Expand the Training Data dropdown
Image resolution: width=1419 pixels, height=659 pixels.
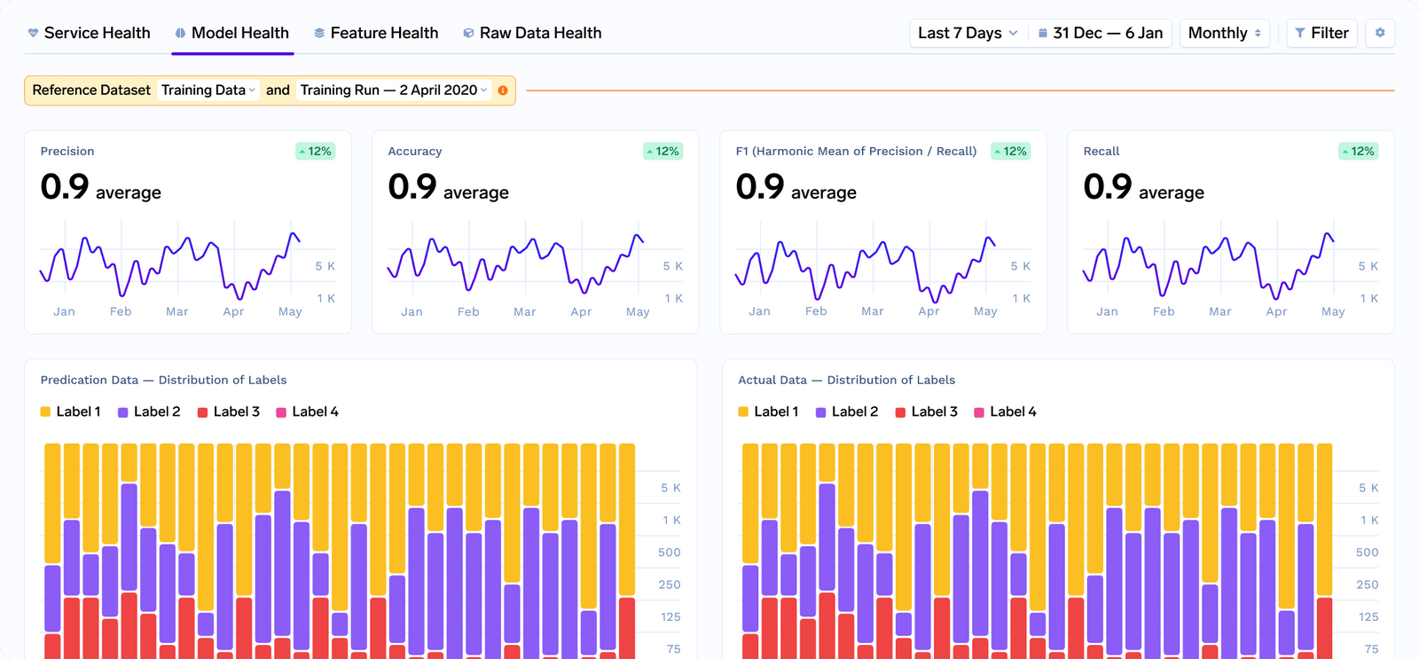pos(208,90)
